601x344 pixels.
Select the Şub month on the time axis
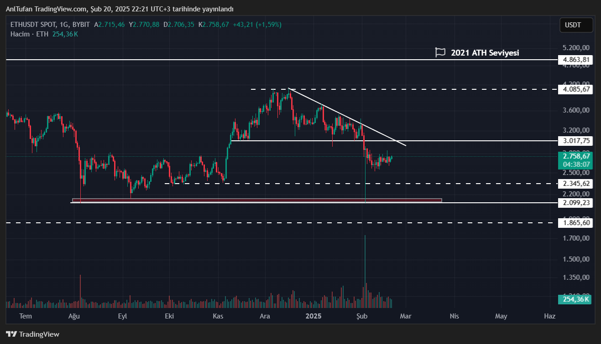[x=361, y=316]
